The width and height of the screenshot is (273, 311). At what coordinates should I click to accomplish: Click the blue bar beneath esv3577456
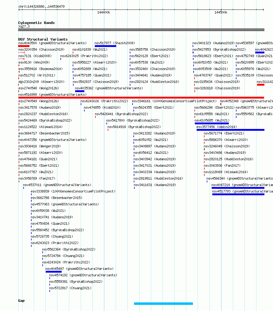[230, 130]
